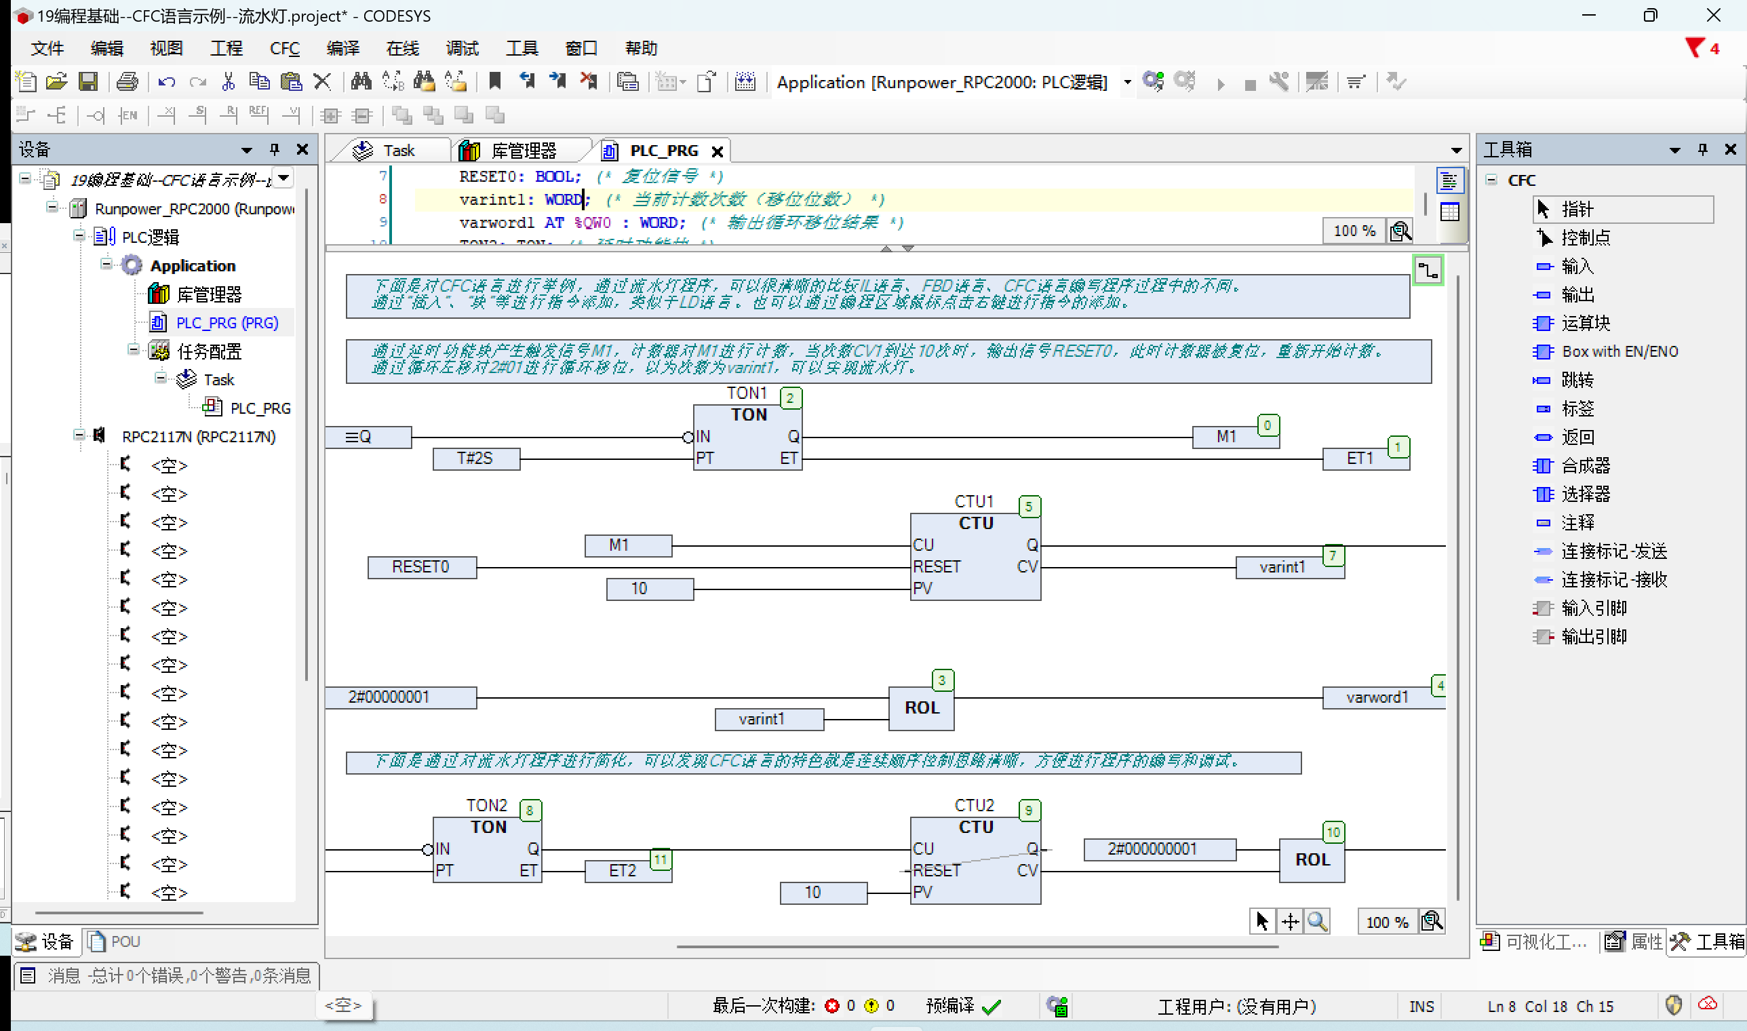Pick the 合成器 composer element
This screenshot has width=1747, height=1031.
pos(1573,465)
